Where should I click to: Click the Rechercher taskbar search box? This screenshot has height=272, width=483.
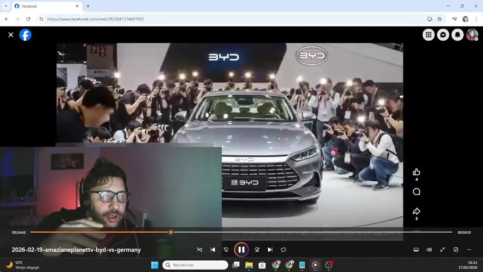(195, 265)
